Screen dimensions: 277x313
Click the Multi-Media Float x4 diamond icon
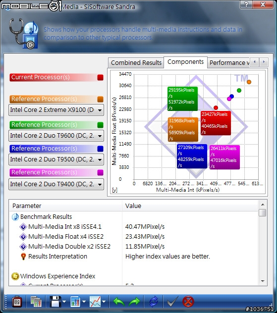click(23, 237)
